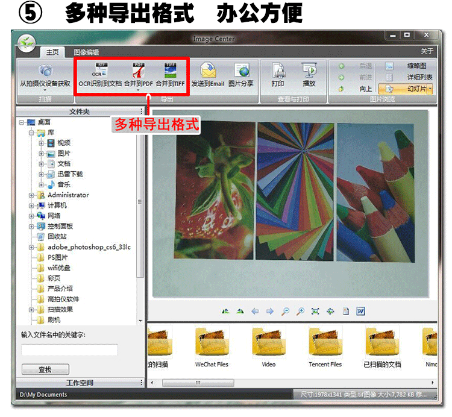
Task: Rotate the image using second viewer icon
Action: (240, 311)
